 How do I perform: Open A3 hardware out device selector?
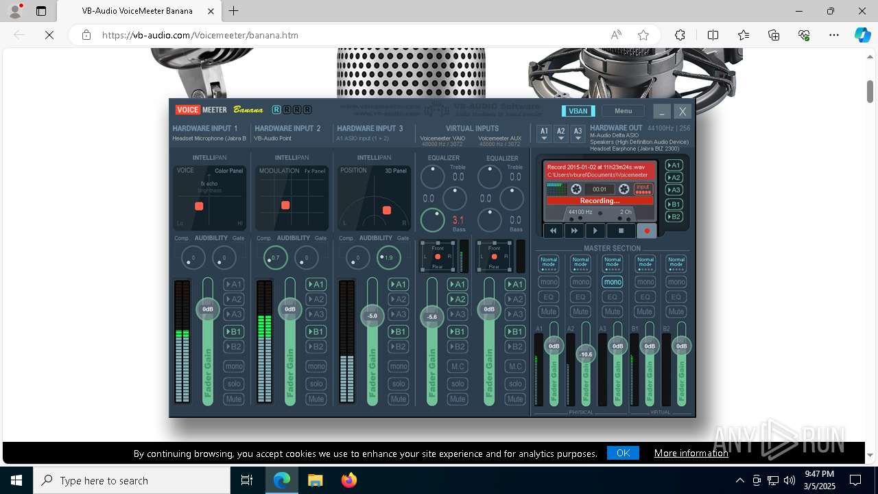(x=578, y=133)
